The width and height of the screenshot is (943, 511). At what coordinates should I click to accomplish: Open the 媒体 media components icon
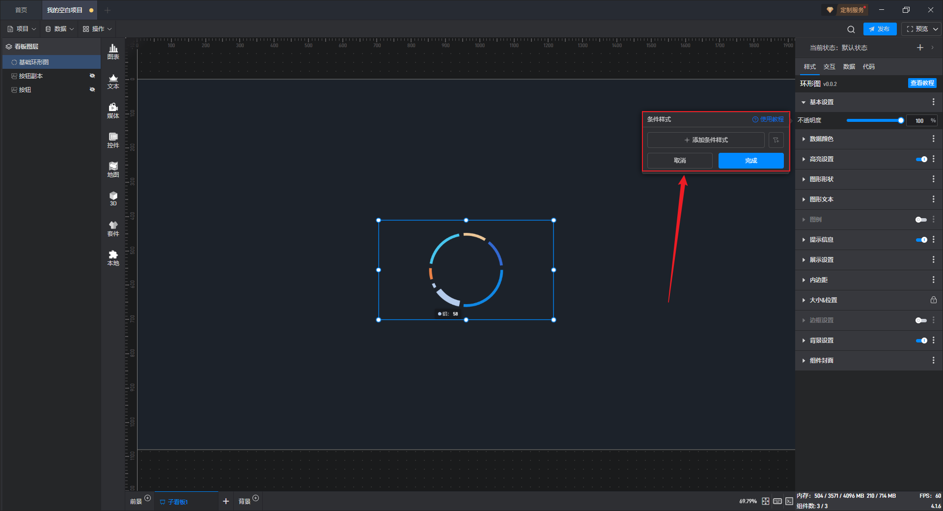pyautogui.click(x=113, y=111)
